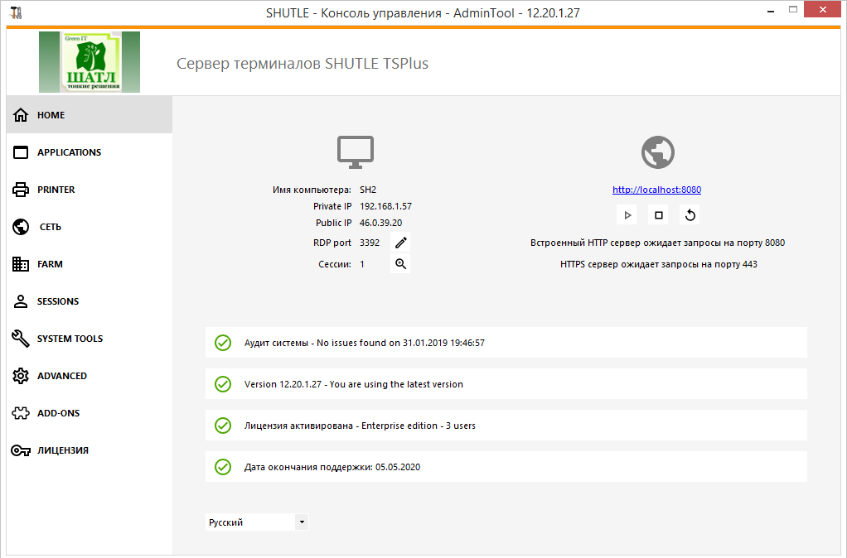Select the APPLICATIONS sidebar icon

point(20,152)
